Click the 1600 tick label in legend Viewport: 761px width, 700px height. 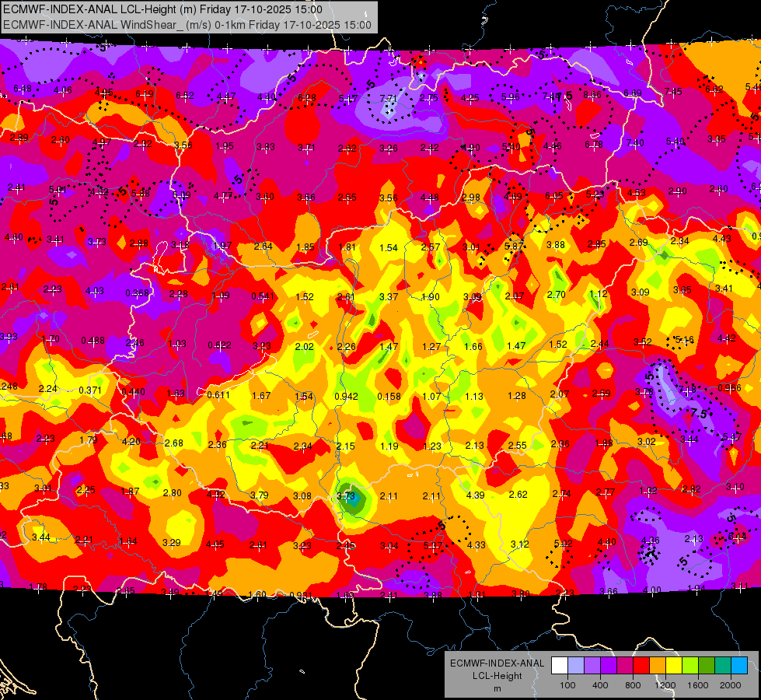(698, 685)
